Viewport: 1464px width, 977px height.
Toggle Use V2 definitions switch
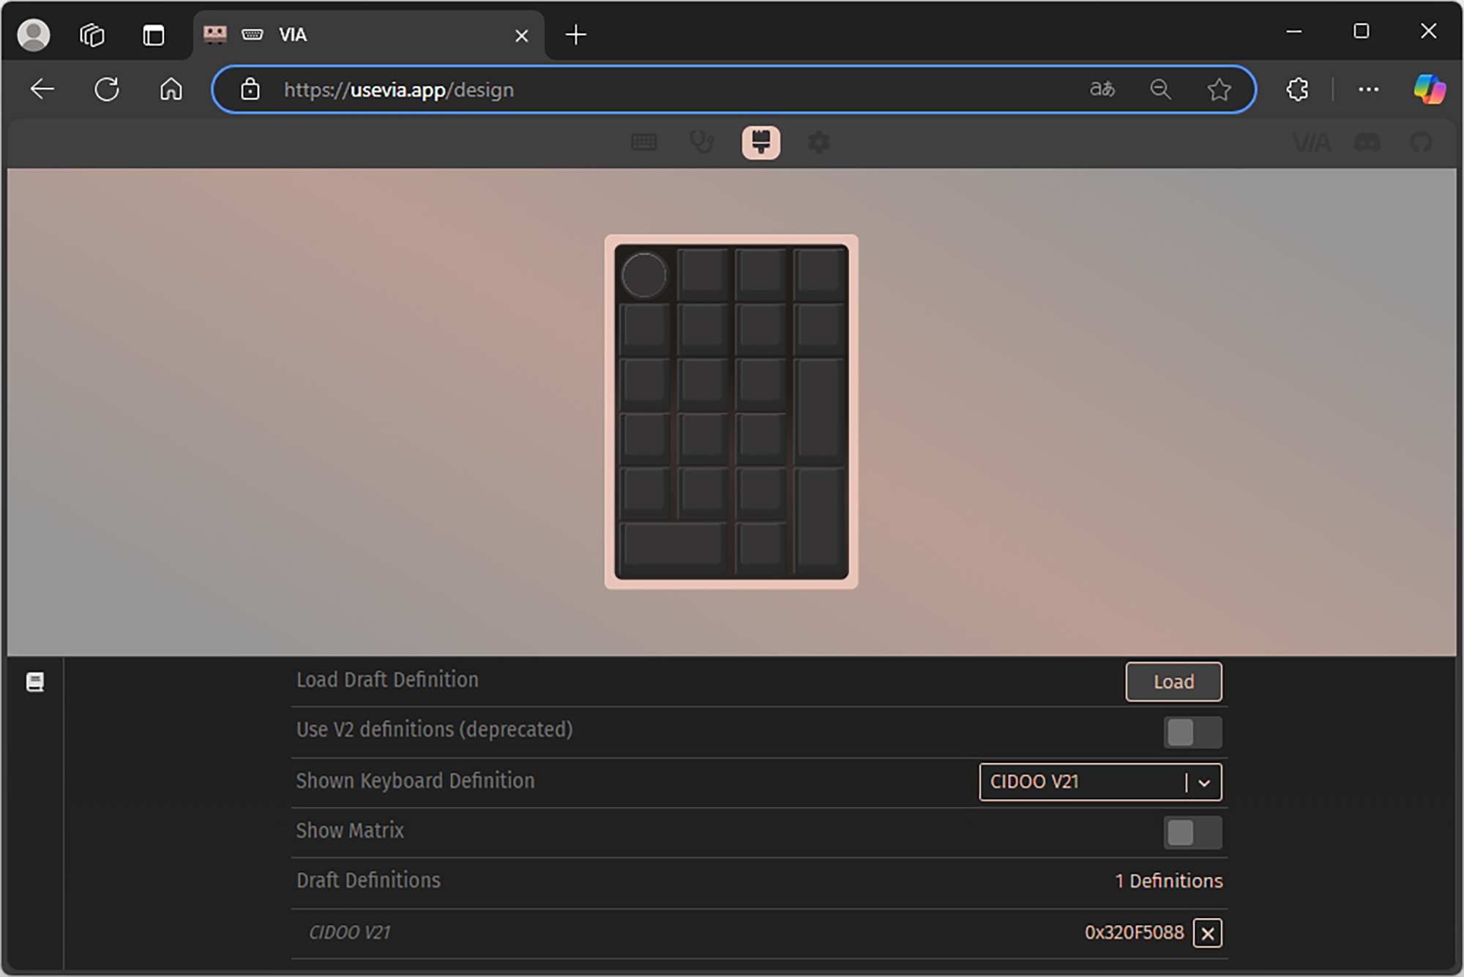pyautogui.click(x=1192, y=732)
